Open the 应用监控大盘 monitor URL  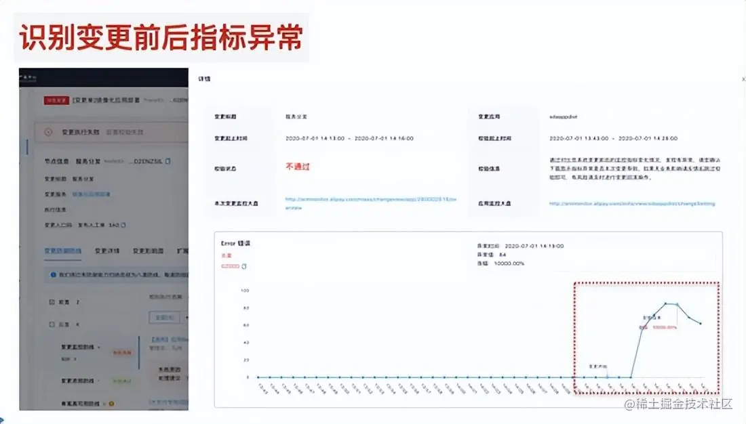[x=632, y=203]
